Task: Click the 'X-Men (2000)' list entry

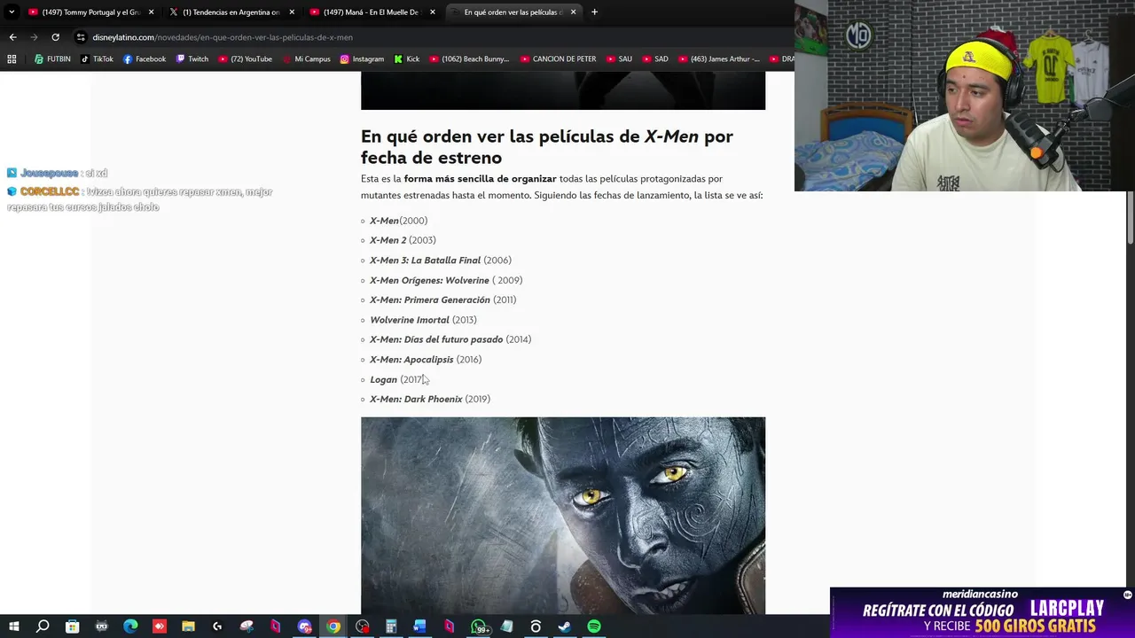Action: click(398, 221)
